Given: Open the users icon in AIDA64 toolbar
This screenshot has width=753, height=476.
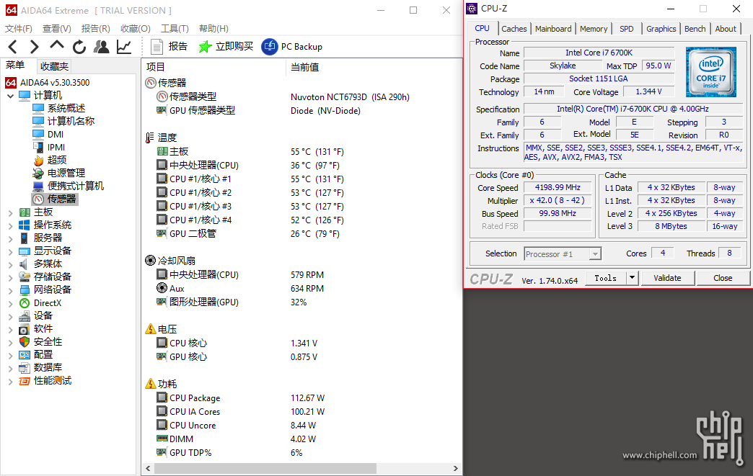Looking at the screenshot, I should click(101, 47).
